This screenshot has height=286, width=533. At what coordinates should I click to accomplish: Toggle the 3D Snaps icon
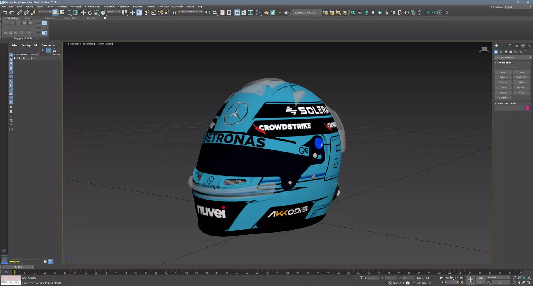coord(147,12)
